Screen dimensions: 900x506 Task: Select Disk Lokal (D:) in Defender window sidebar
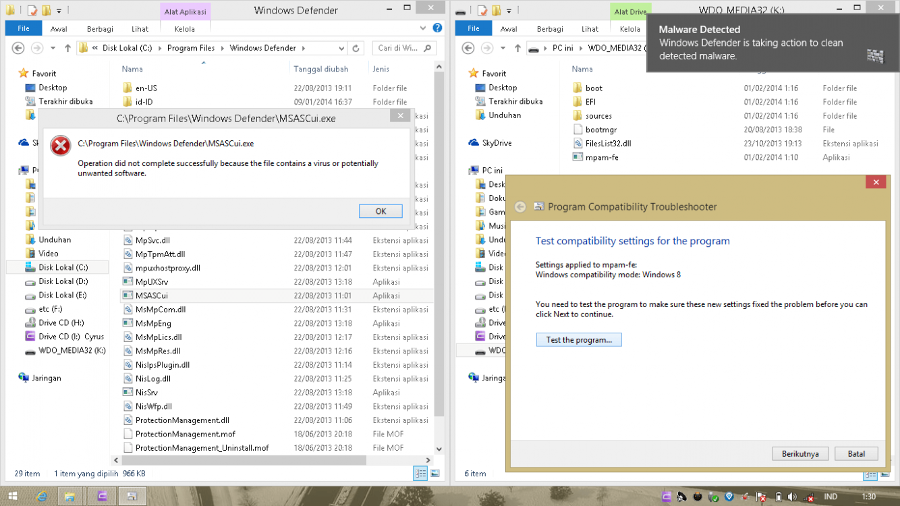63,281
